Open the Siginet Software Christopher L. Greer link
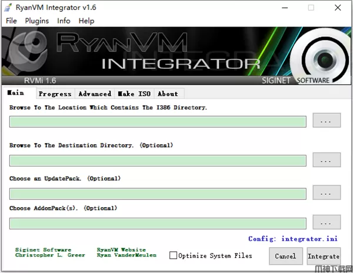 coord(50,252)
